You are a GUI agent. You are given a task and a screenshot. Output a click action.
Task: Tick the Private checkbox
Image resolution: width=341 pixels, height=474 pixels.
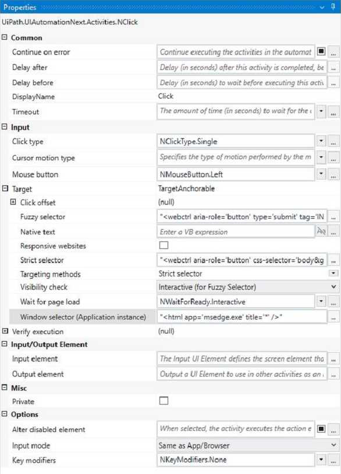click(164, 401)
